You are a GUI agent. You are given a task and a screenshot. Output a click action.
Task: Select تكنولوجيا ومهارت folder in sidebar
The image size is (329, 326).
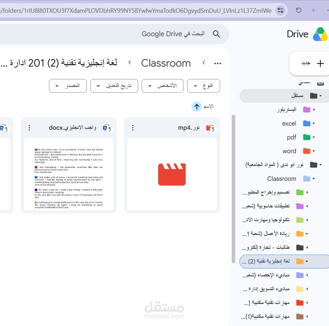[x=266, y=220]
